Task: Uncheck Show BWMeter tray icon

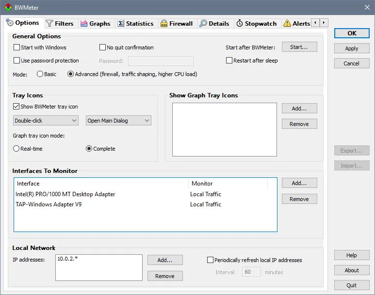Action: coord(16,106)
